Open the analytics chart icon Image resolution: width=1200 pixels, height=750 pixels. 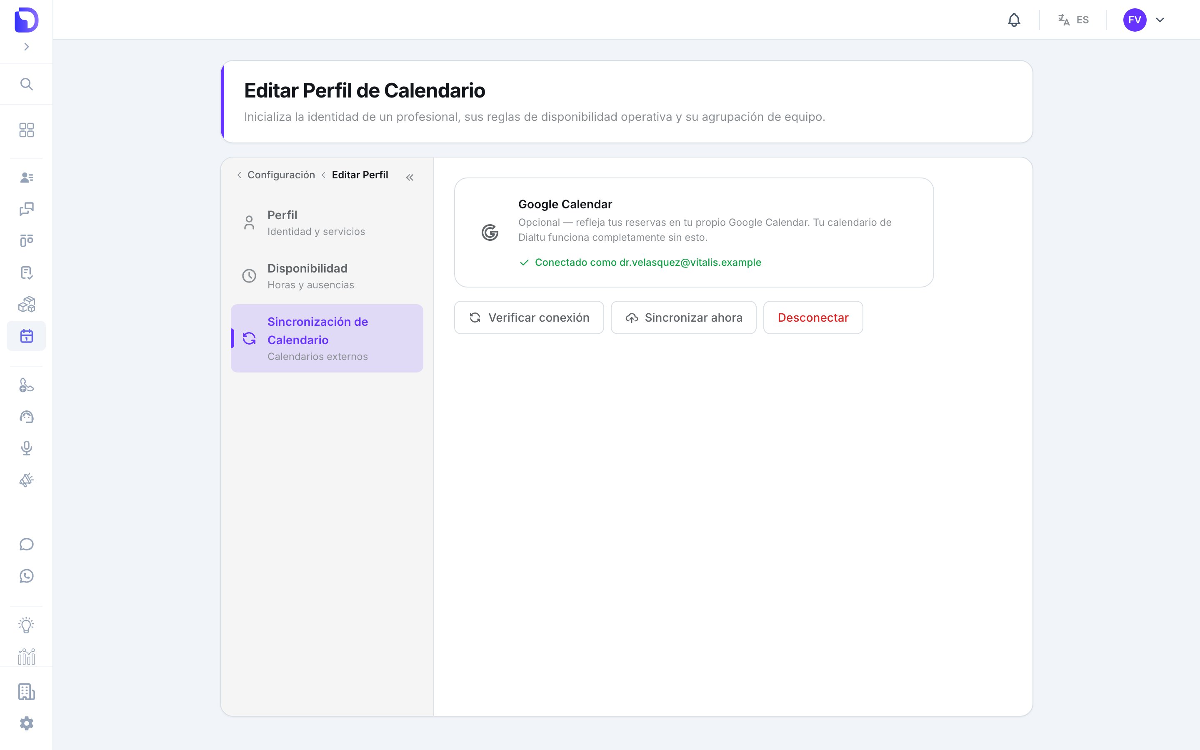[26, 657]
